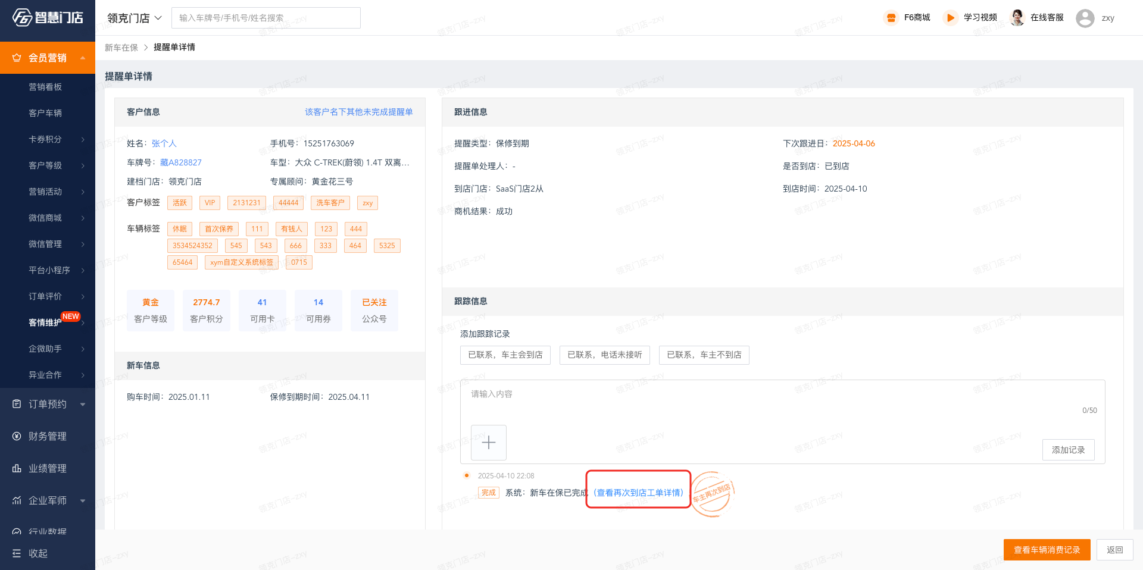
Task: Focus the plate/phone/name search field
Action: pyautogui.click(x=266, y=18)
